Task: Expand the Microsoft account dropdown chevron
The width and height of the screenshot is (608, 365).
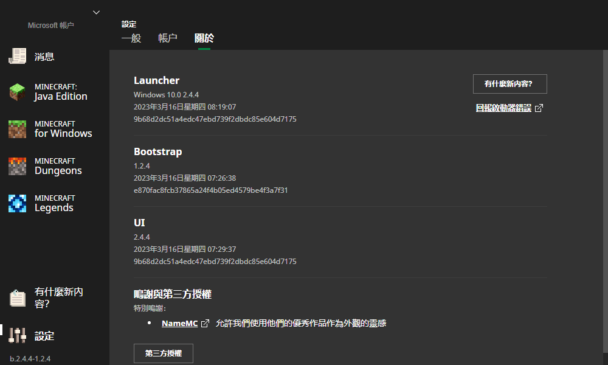Action: point(96,12)
